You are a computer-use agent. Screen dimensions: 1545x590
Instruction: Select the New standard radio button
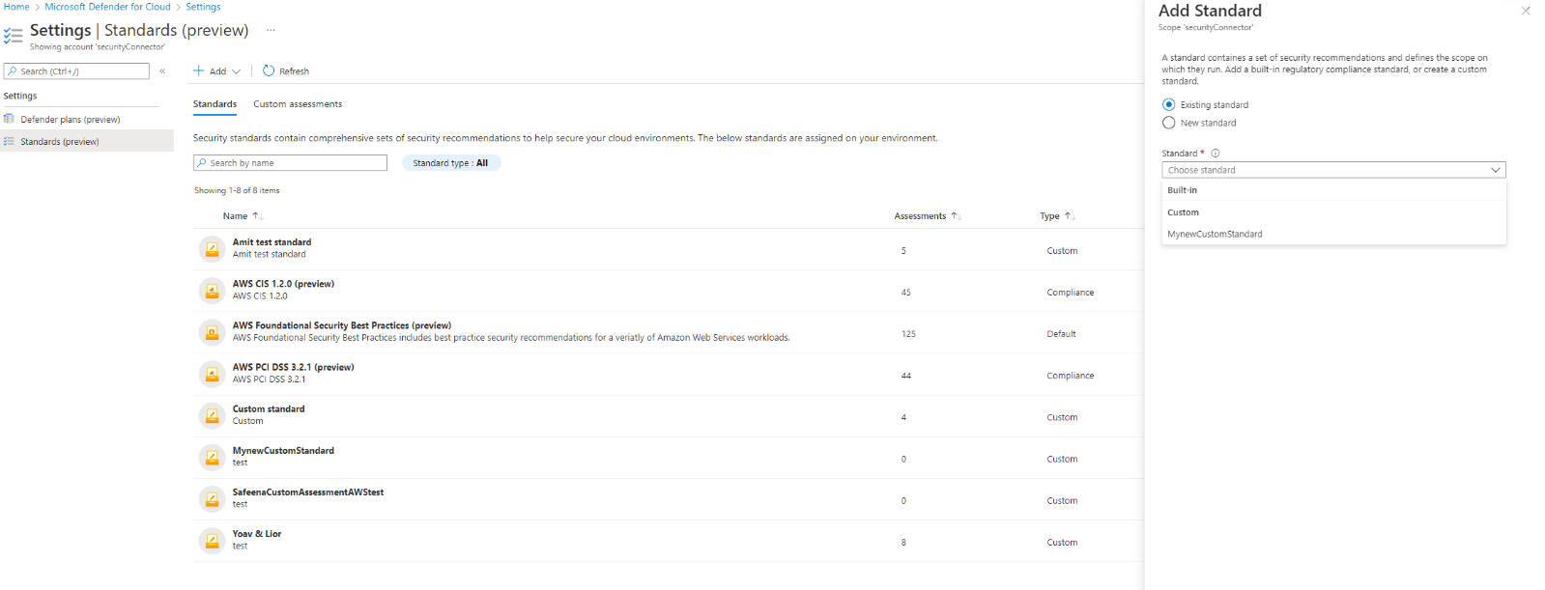click(x=1169, y=123)
